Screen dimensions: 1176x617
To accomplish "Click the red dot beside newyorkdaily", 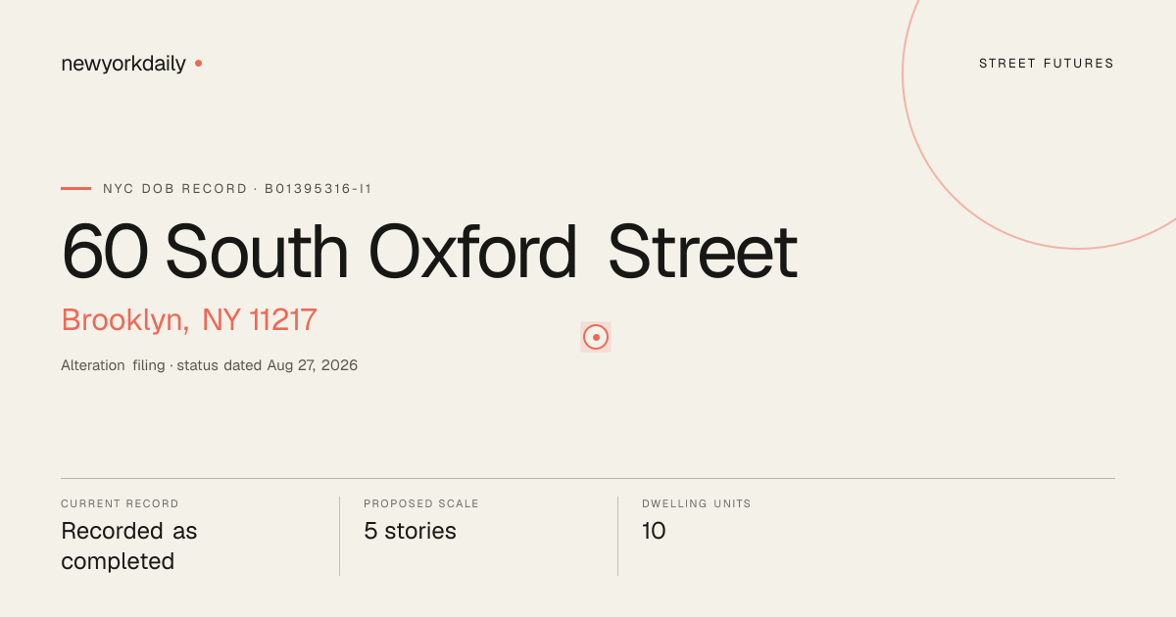I will point(198,63).
